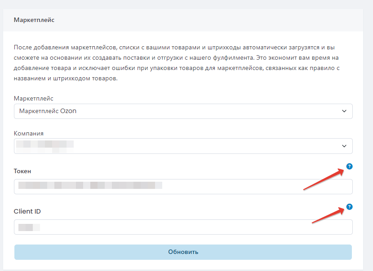Click the blurred token value in the Токен field
373x271 pixels.
(90, 185)
